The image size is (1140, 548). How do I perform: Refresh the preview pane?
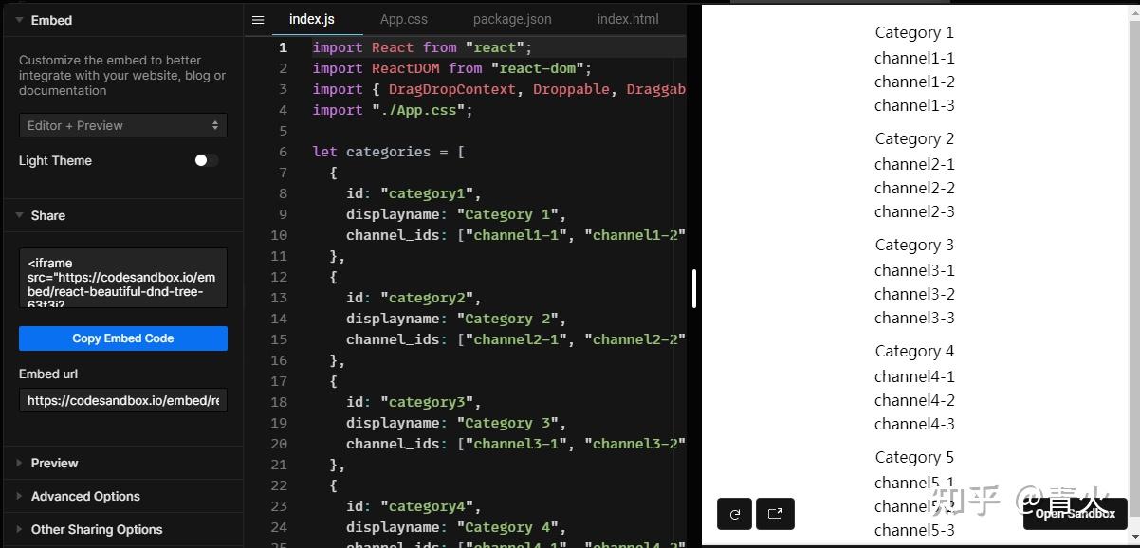734,514
